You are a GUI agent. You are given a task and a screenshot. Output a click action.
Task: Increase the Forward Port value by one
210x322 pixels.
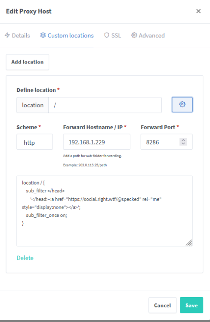(183, 140)
